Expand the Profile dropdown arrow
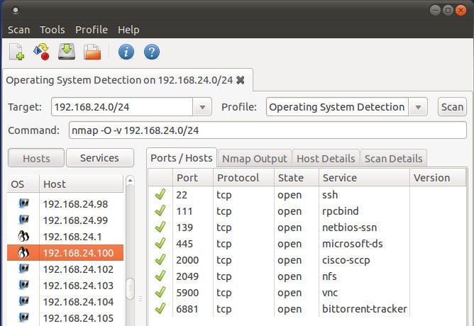The height and width of the screenshot is (326, 474). (418, 107)
